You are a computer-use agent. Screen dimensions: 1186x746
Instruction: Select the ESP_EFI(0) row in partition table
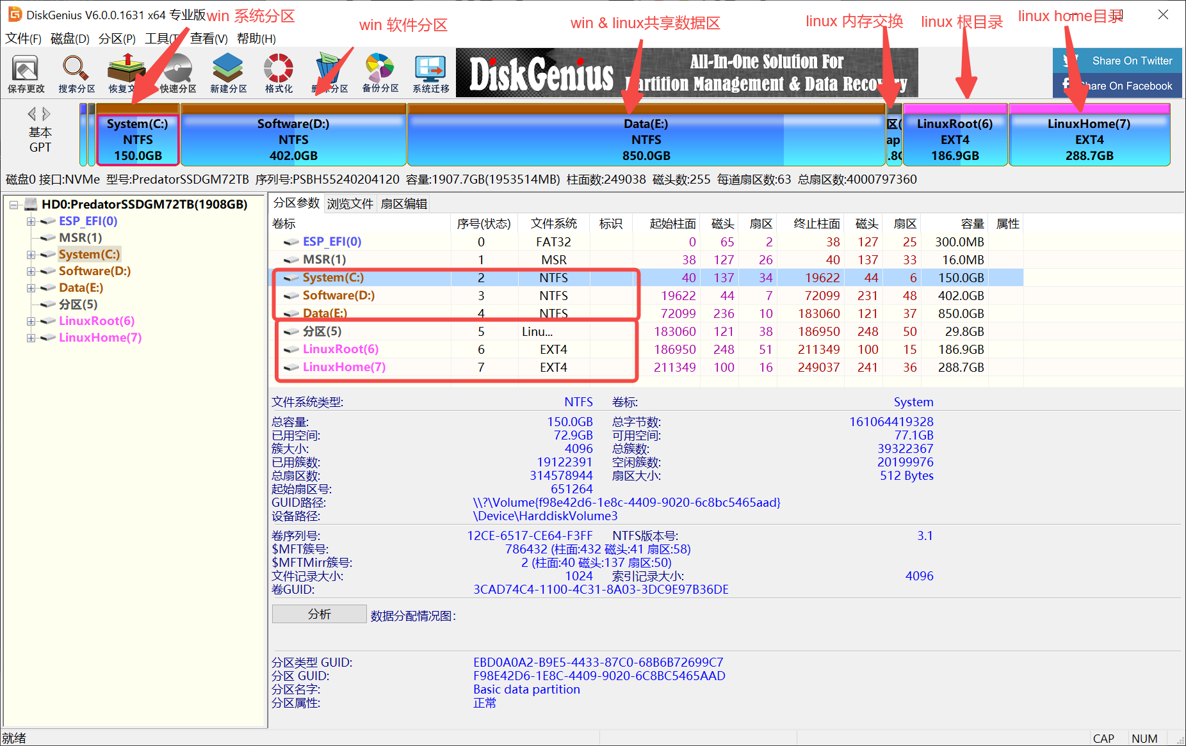[647, 242]
